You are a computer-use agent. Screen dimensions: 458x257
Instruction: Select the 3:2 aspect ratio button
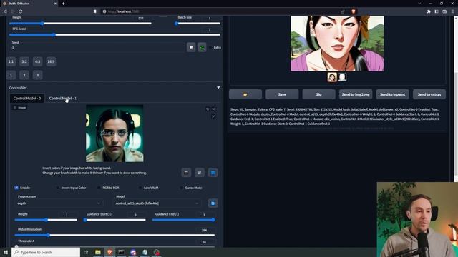(x=24, y=61)
